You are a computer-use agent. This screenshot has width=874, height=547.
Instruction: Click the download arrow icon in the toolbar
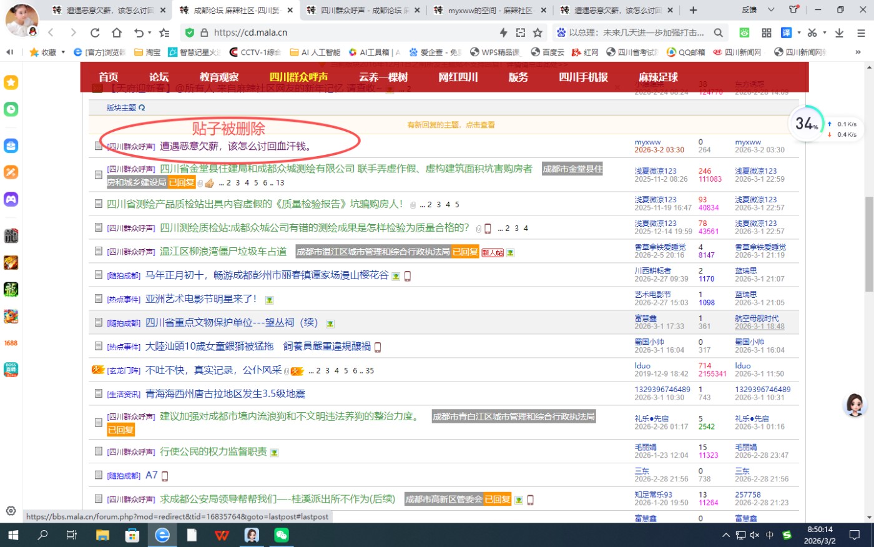(x=839, y=32)
